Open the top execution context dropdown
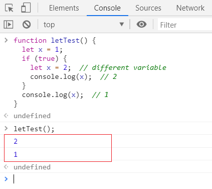212x189 pixels. pos(84,25)
